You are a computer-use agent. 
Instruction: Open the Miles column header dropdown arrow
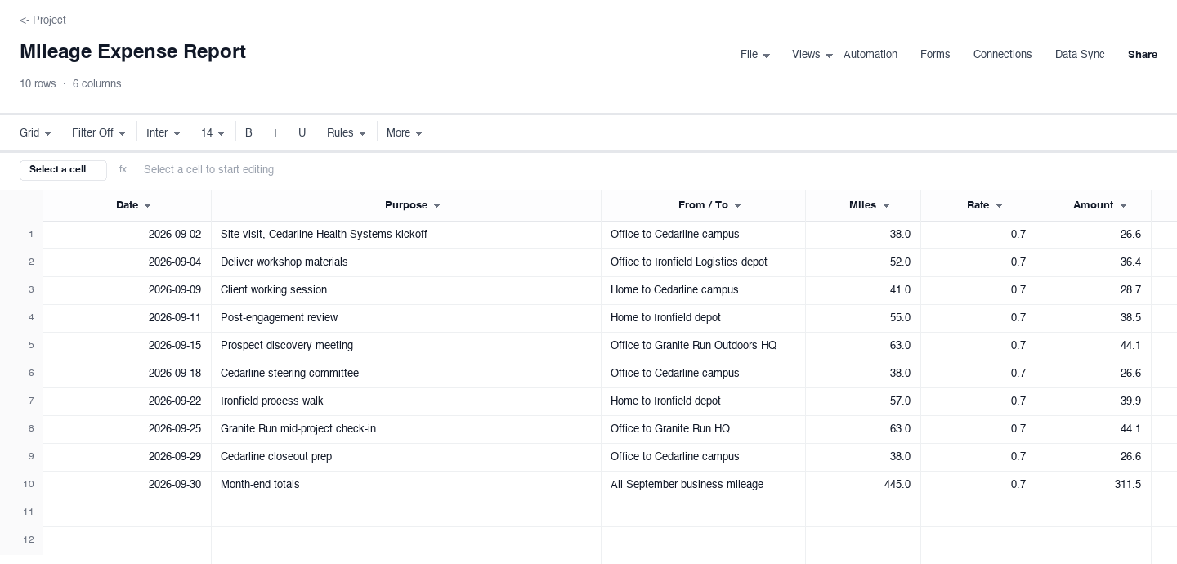(x=886, y=206)
